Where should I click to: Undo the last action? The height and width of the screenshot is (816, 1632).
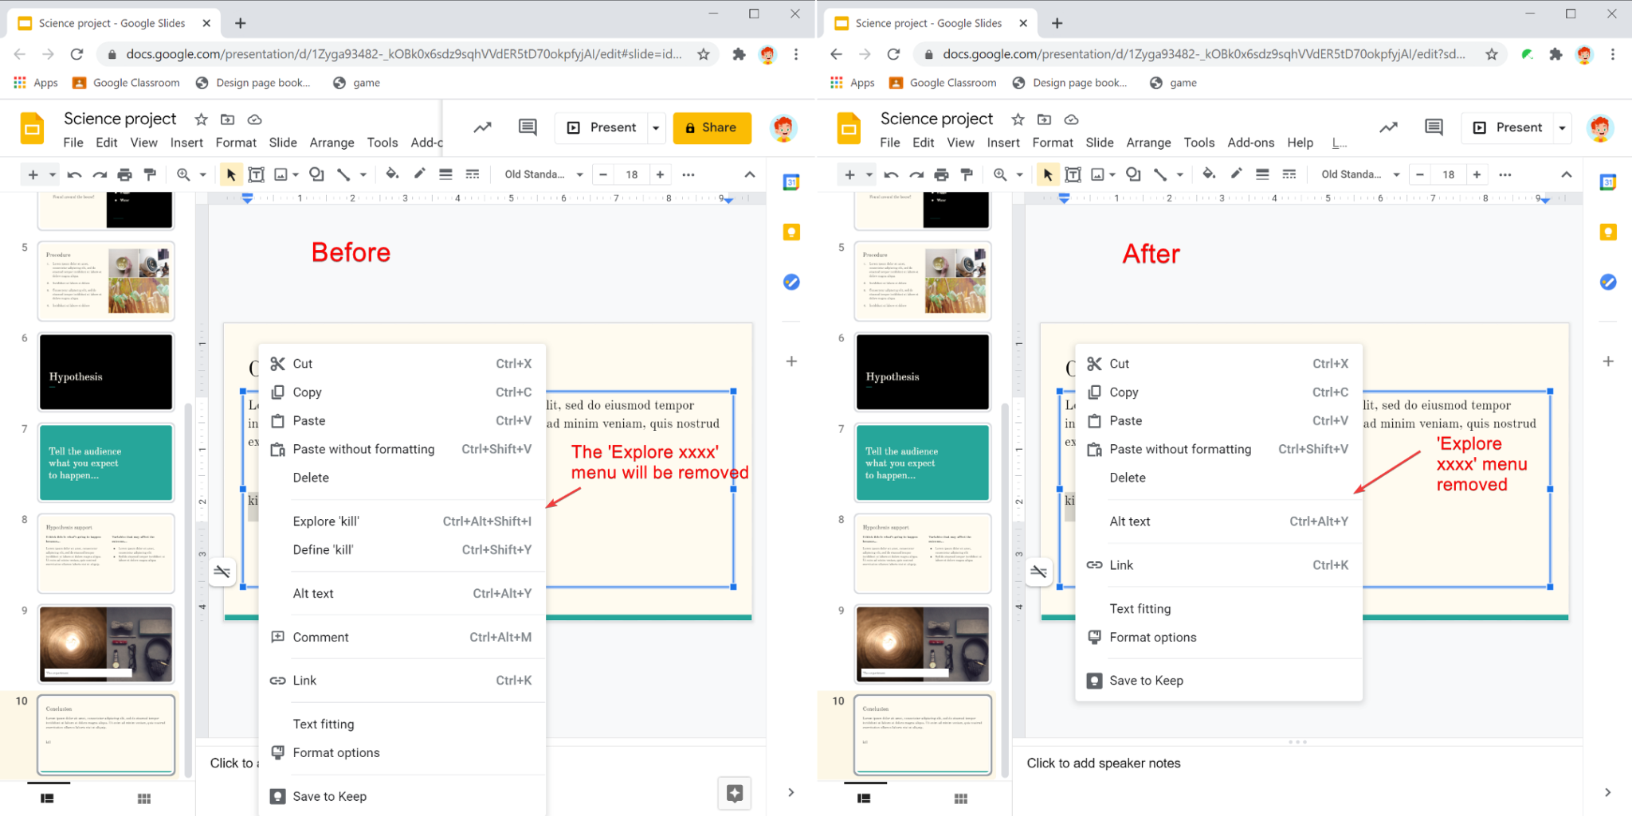[x=73, y=174]
